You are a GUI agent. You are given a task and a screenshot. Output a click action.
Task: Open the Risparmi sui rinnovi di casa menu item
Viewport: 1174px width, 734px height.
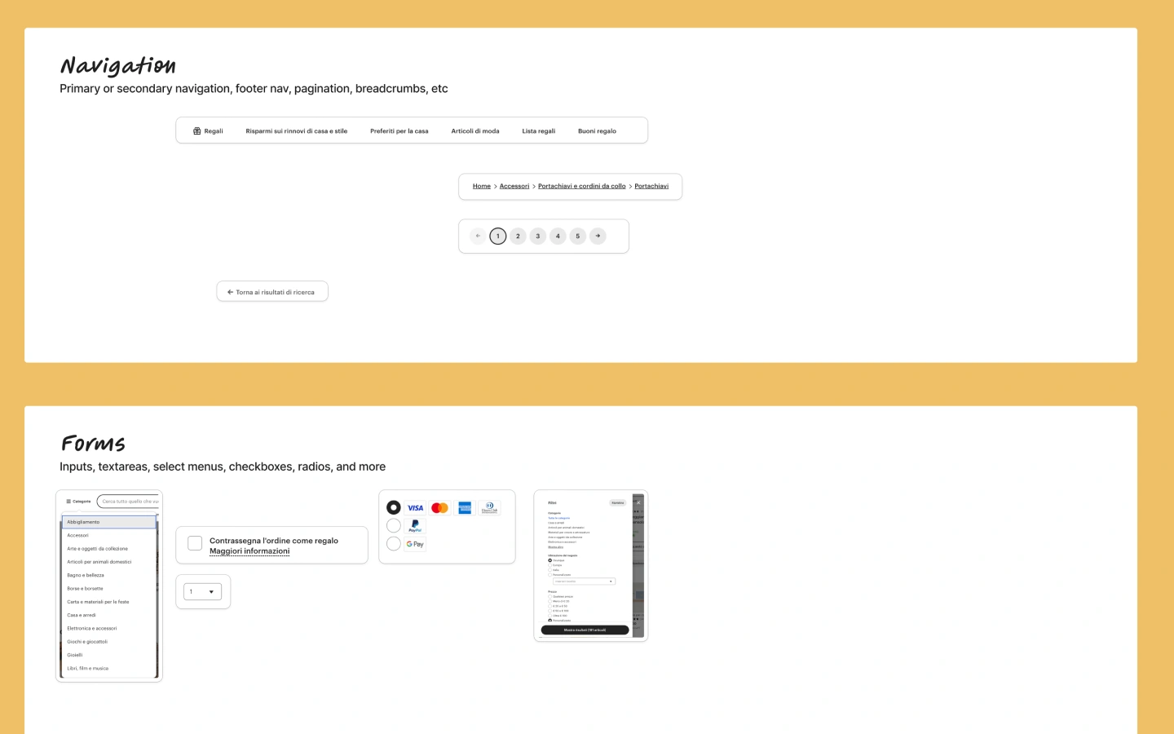297,130
